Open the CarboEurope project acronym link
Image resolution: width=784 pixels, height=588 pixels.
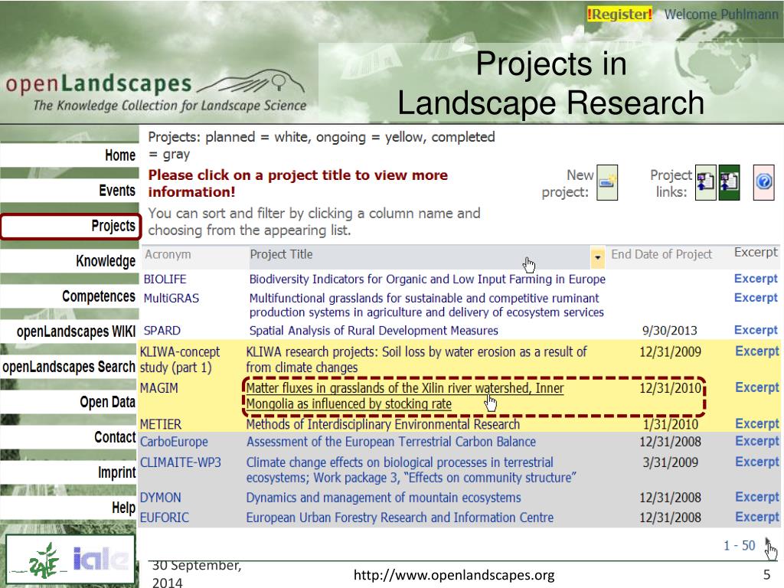[166, 441]
